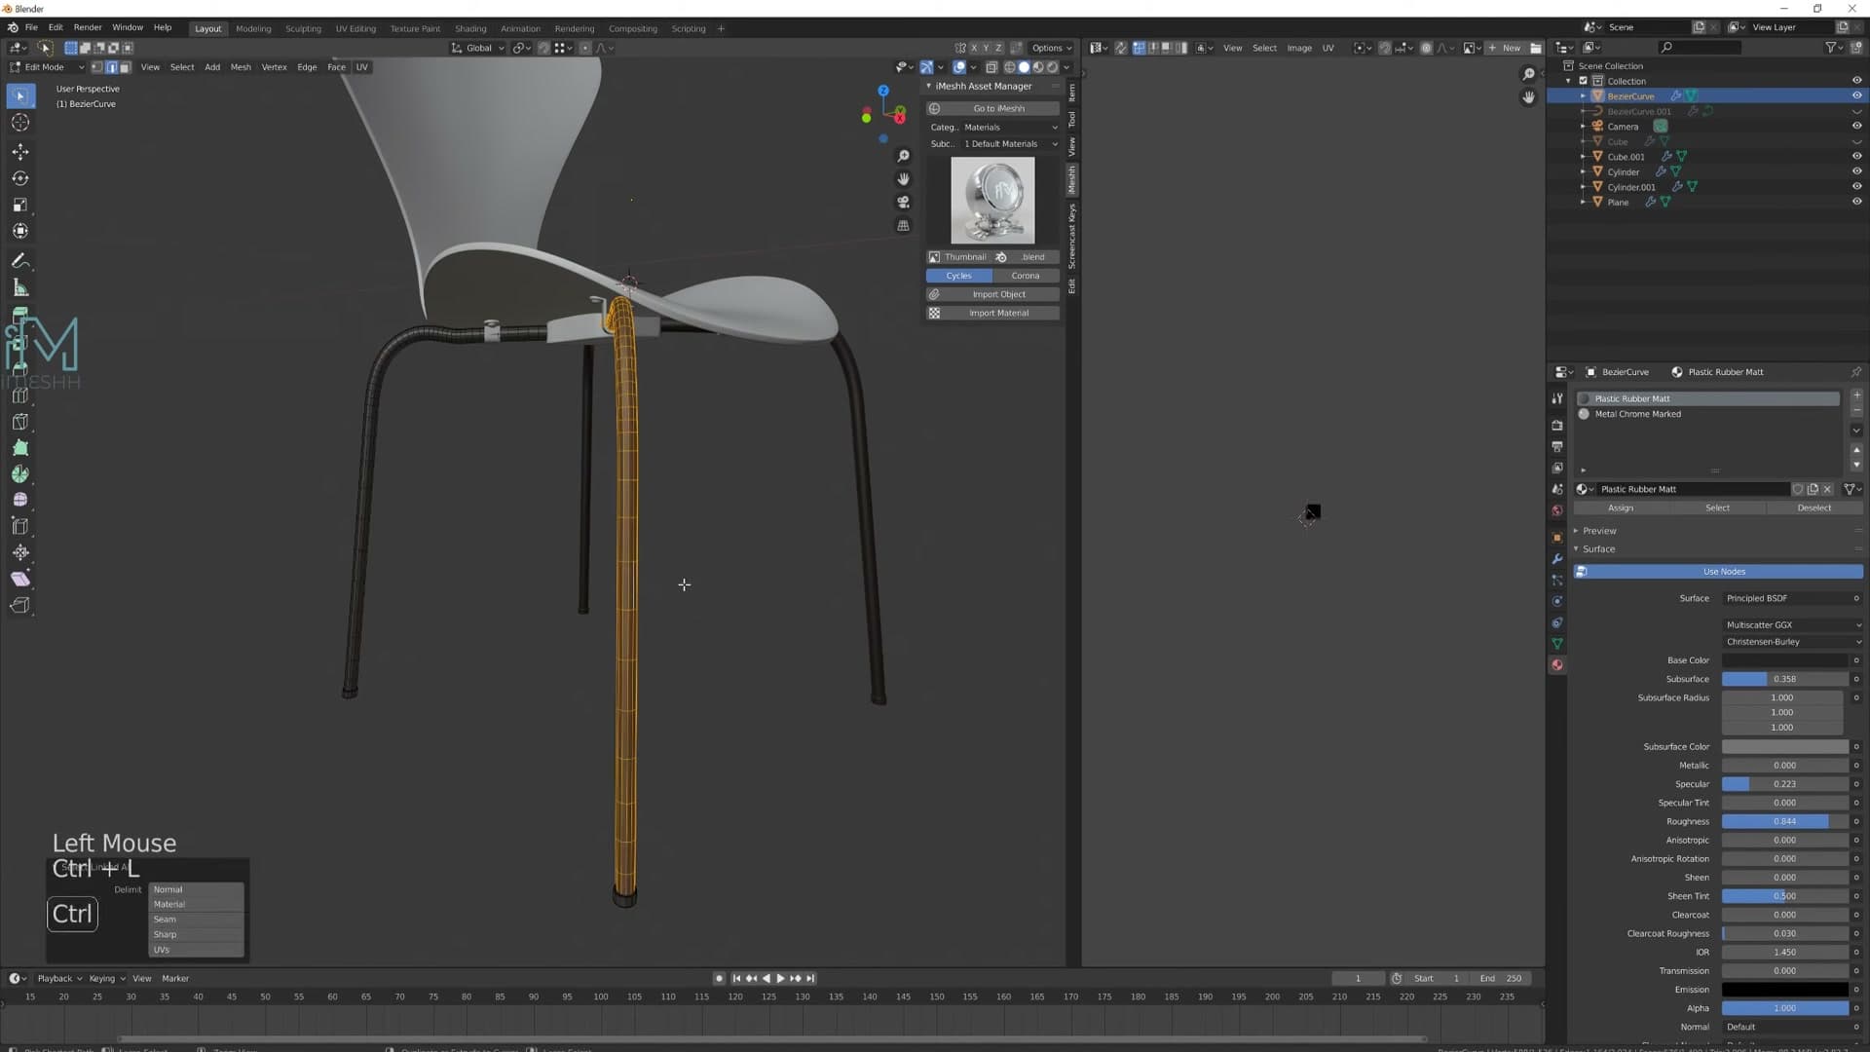The width and height of the screenshot is (1870, 1052).
Task: Switch to face select mode
Action: point(125,67)
